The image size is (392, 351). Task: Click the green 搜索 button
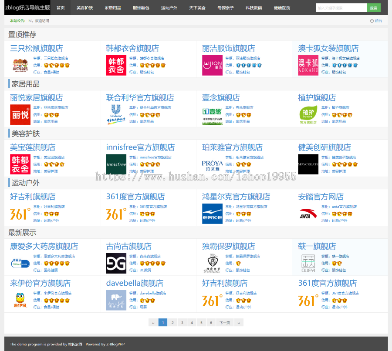point(374,8)
